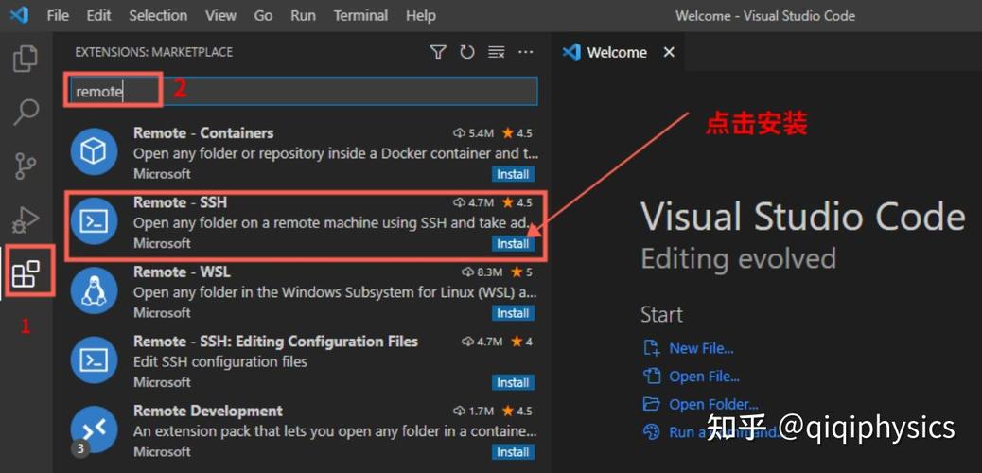The height and width of the screenshot is (473, 982).
Task: Open the Search view in activity bar
Action: tap(26, 113)
